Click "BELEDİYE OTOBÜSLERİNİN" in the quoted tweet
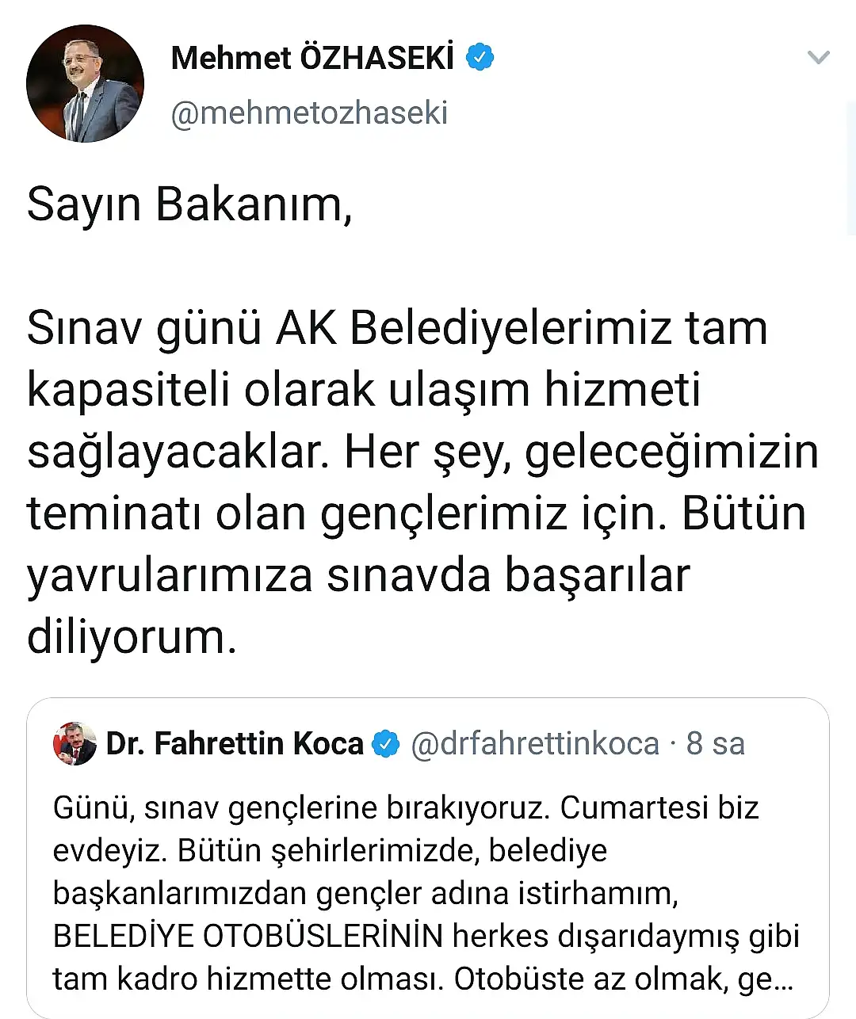The width and height of the screenshot is (856, 1019). point(247,937)
